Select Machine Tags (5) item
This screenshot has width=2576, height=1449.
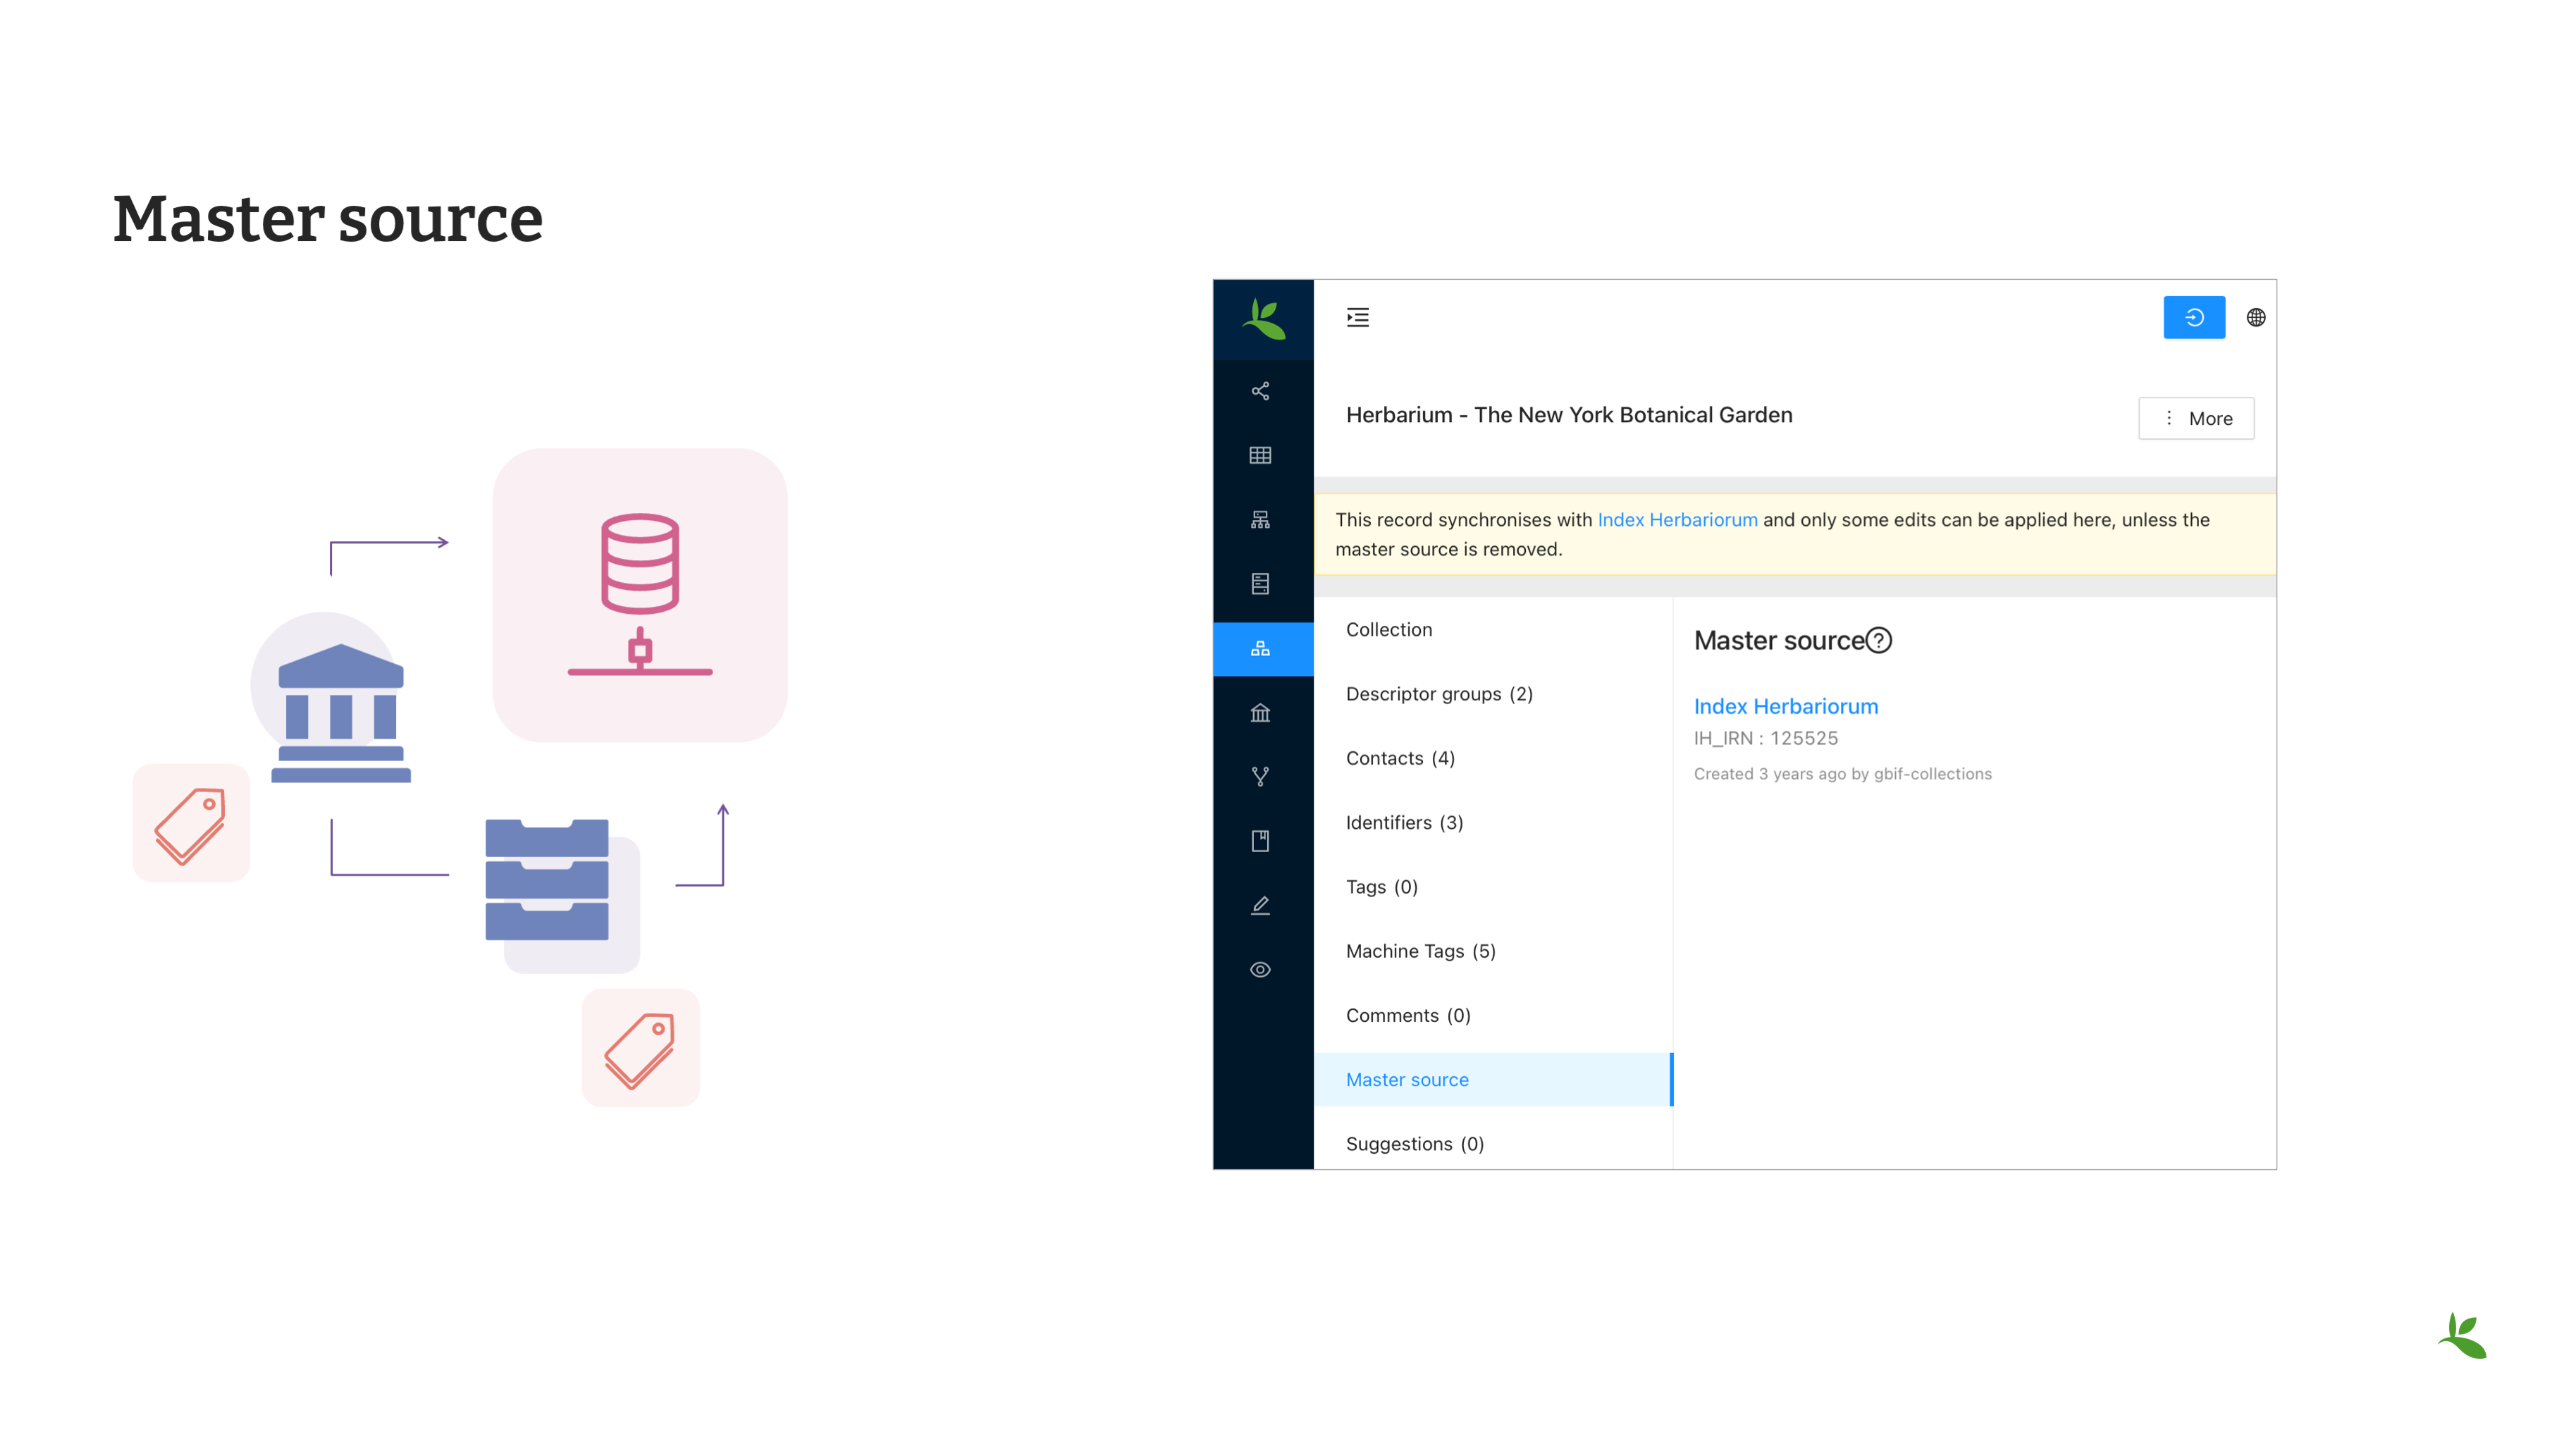pos(1420,951)
